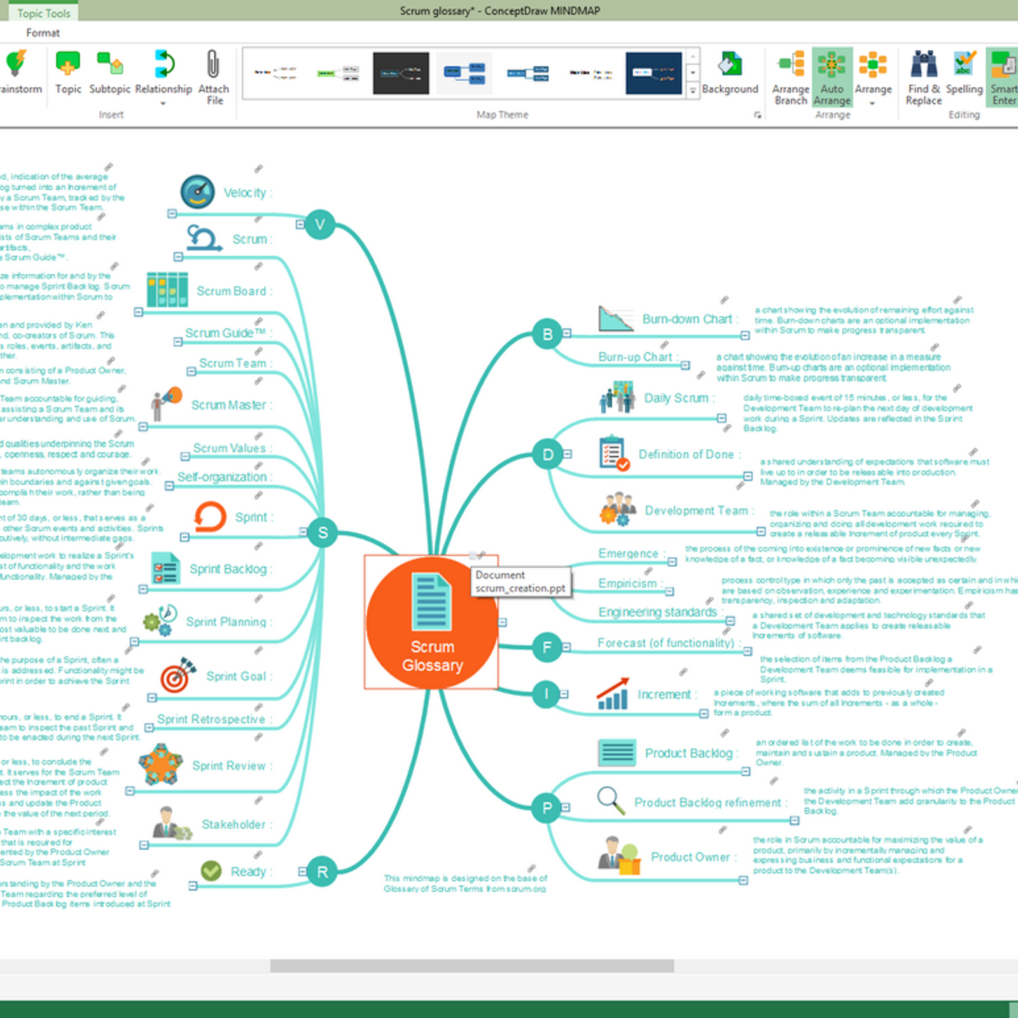Open the Attach File paperclip tool
Image resolution: width=1018 pixels, height=1018 pixels.
[x=213, y=64]
